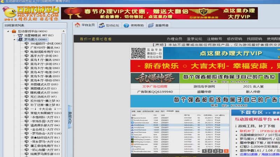Viewport: 280px width, 157px height.
Task: Click the home icon on 平台主页 tab
Action: click(77, 25)
